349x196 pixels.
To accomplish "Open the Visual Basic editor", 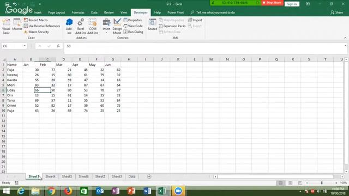I will click(x=6, y=26).
